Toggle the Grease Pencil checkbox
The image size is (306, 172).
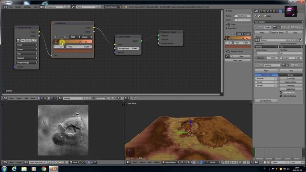(x=229, y=51)
